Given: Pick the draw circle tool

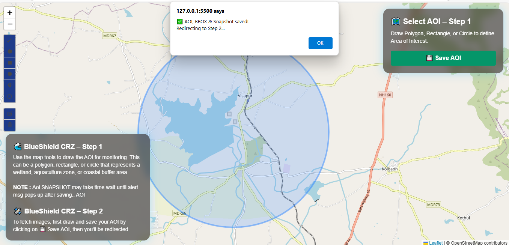Looking at the screenshot, I should coord(10,74).
